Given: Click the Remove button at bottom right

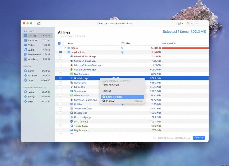Looking at the screenshot, I should [x=199, y=138].
